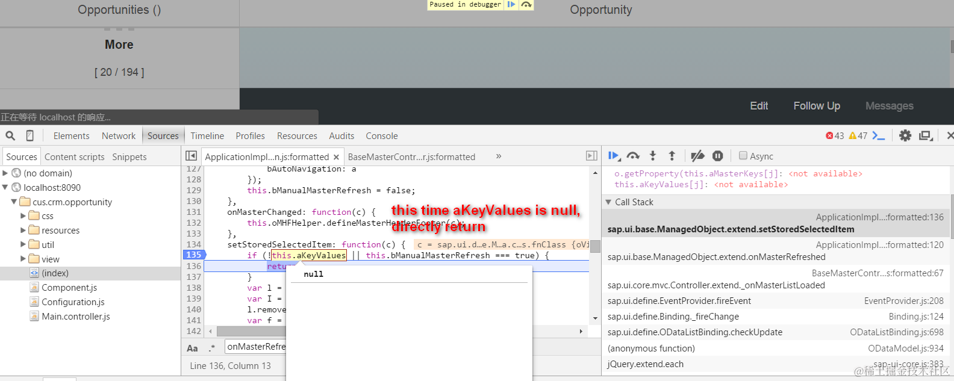Open Configuration.js in the file tree
The height and width of the screenshot is (381, 954).
tap(73, 302)
